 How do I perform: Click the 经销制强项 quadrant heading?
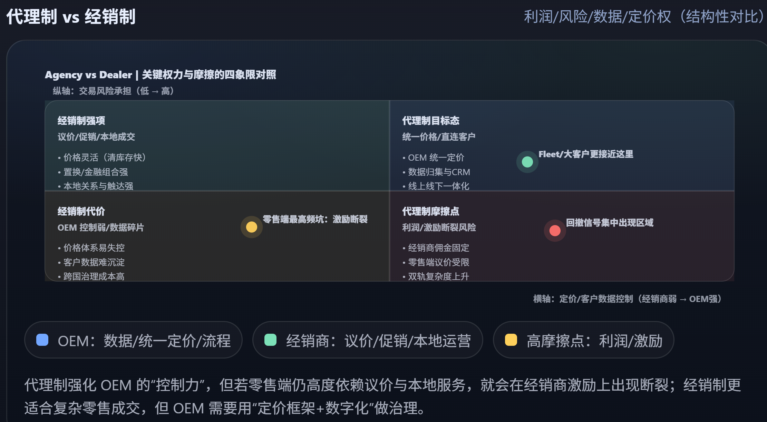point(81,121)
